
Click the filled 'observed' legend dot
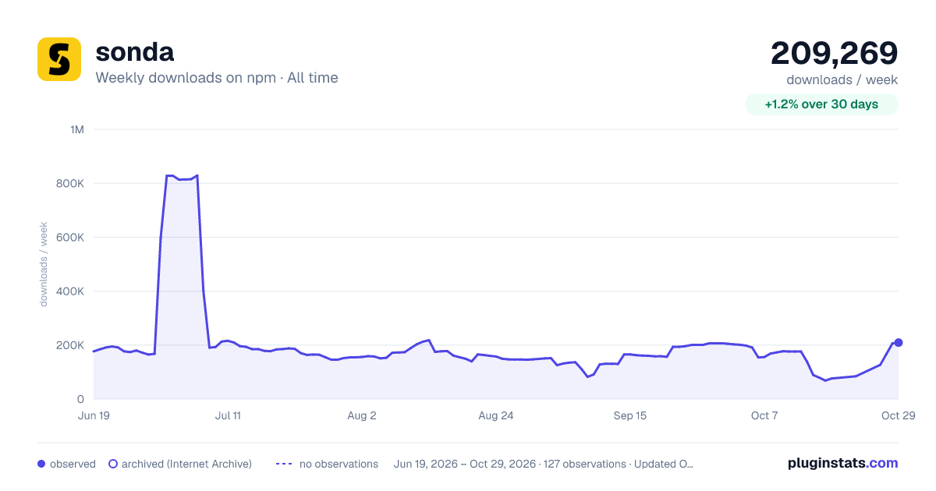pyautogui.click(x=41, y=464)
